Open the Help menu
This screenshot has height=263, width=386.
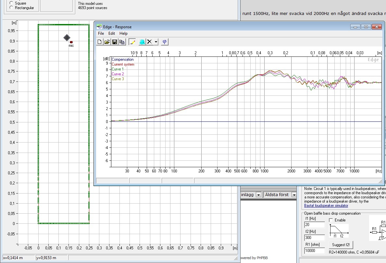click(123, 33)
